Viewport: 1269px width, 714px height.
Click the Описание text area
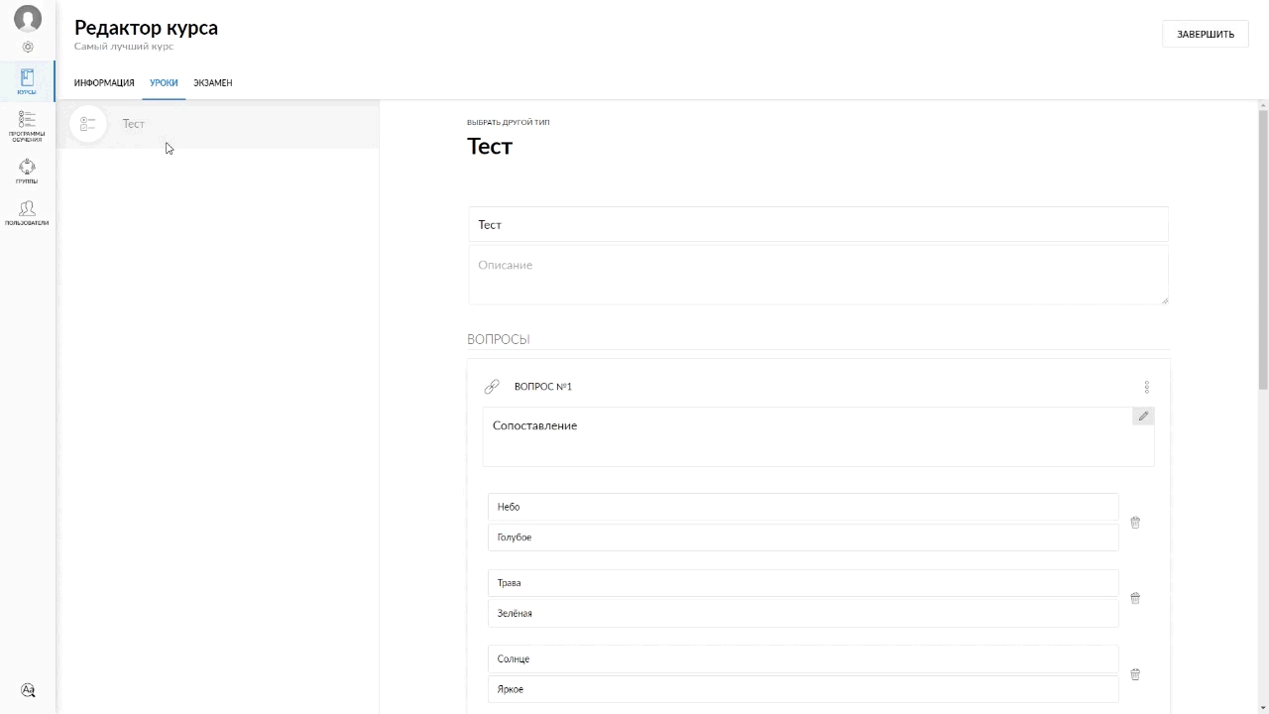coord(818,275)
